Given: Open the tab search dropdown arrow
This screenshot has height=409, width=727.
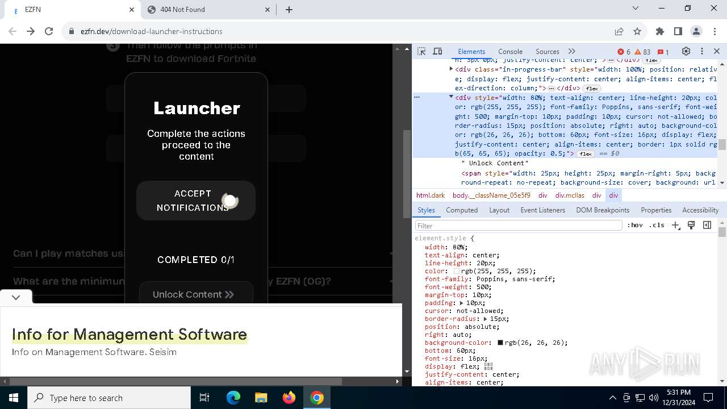Looking at the screenshot, I should (x=636, y=9).
